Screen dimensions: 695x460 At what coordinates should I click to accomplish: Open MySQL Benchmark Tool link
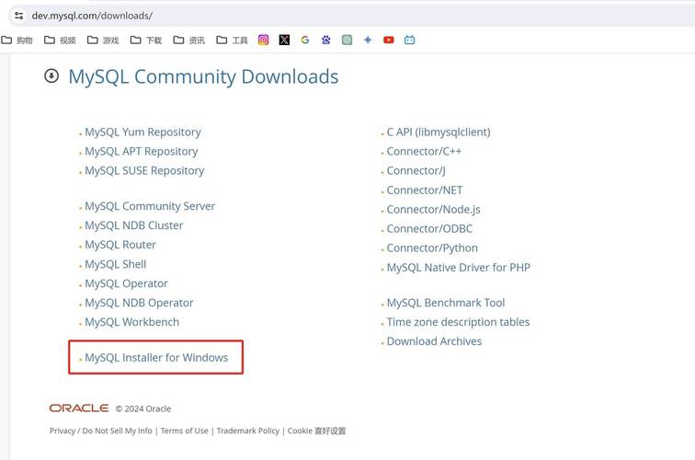click(x=446, y=303)
